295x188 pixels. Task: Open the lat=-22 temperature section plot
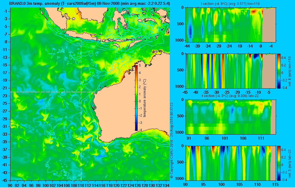pyautogui.click(x=231, y=117)
